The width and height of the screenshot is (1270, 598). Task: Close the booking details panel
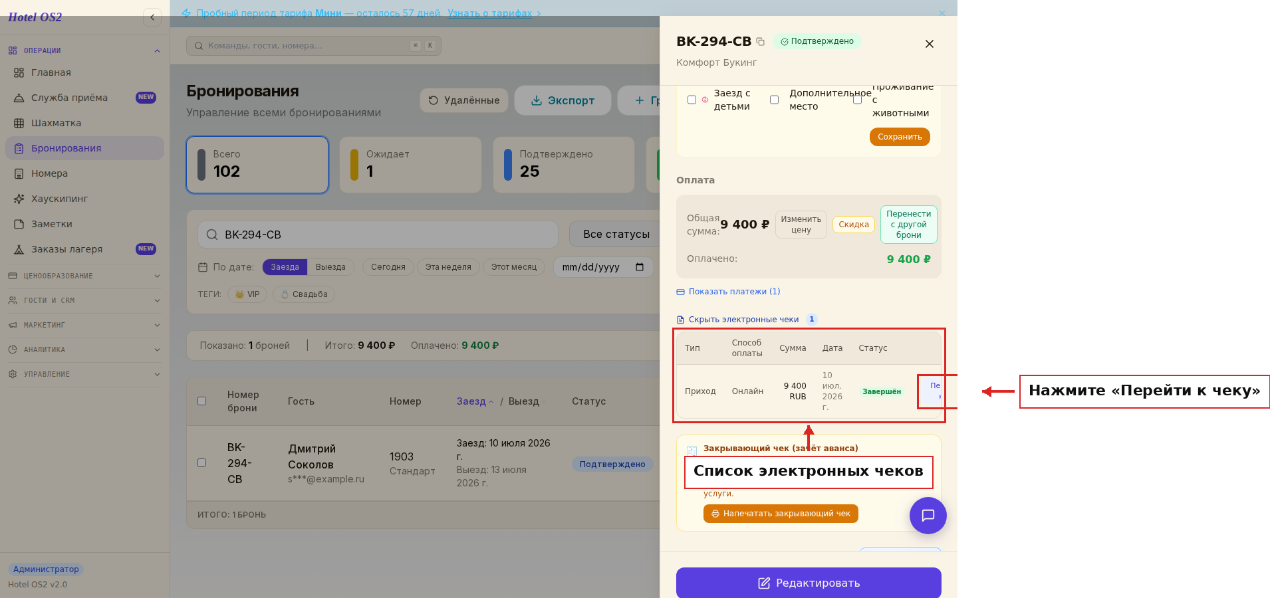[x=930, y=44]
